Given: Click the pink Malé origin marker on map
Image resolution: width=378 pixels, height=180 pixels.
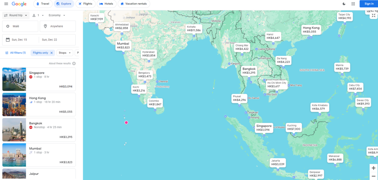Looking at the screenshot, I should coord(126,122).
